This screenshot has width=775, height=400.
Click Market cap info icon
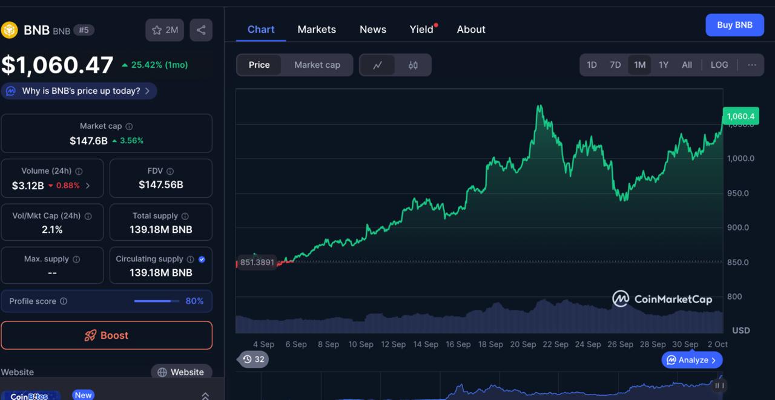129,126
